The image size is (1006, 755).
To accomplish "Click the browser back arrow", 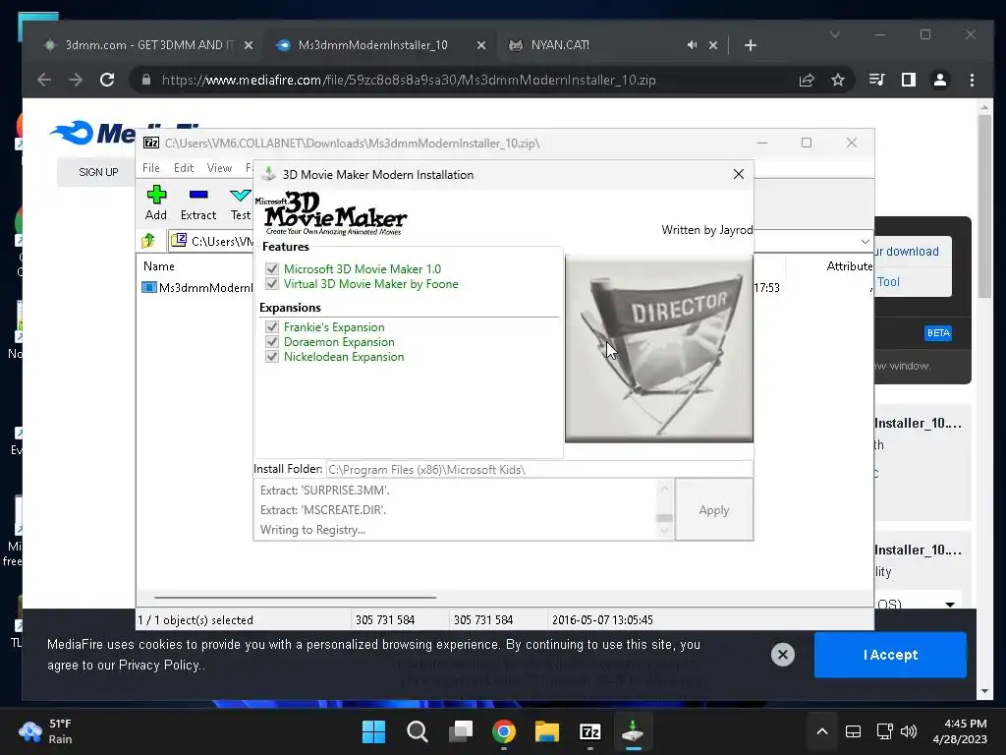I will click(x=44, y=80).
